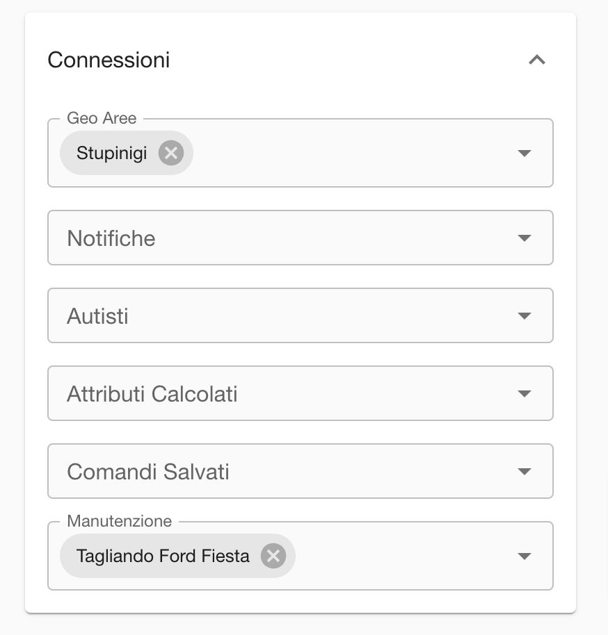Select the Tagliando Ford Fiesta chip label

[x=163, y=556]
